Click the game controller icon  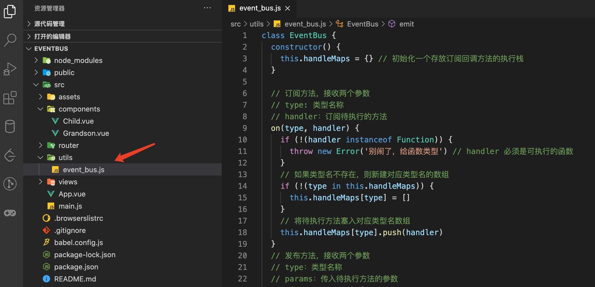click(10, 213)
